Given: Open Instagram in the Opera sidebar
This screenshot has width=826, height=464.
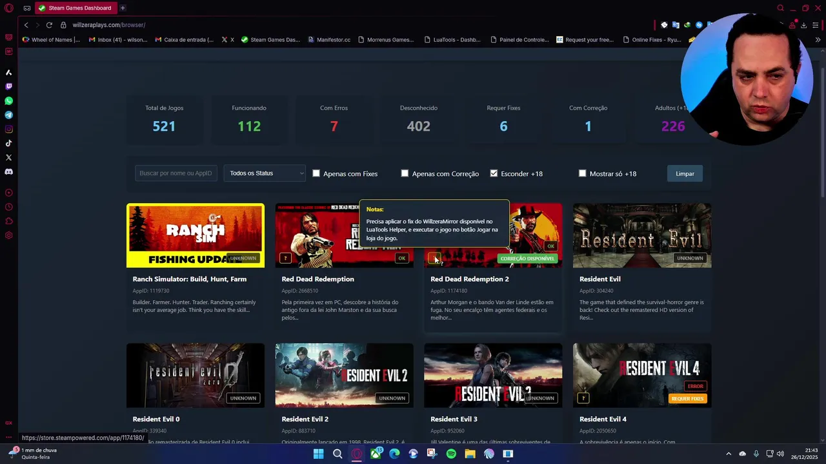Looking at the screenshot, I should pyautogui.click(x=8, y=129).
